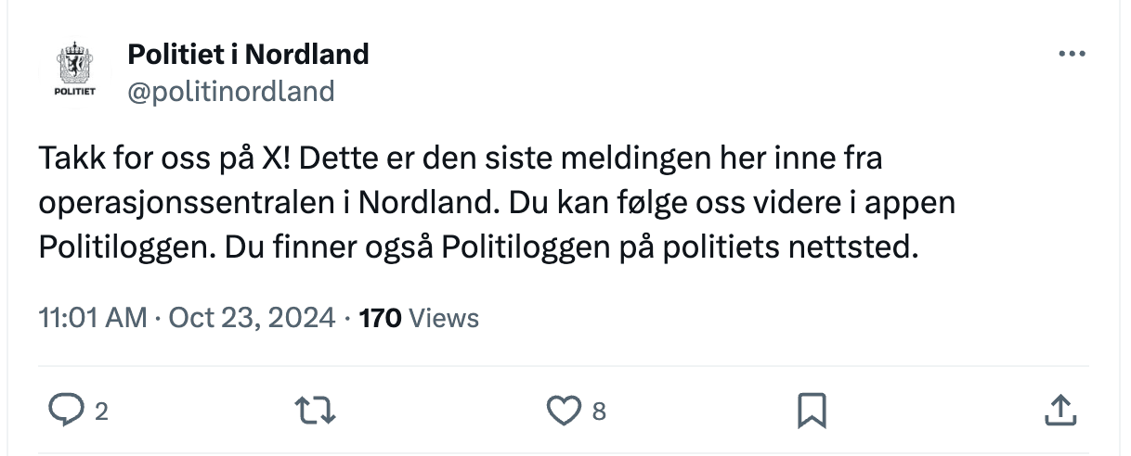The image size is (1131, 456).
Task: Click the like count number 8
Action: (x=599, y=411)
